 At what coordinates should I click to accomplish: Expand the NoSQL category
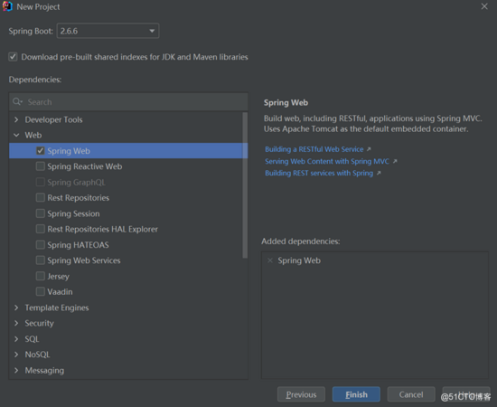pyautogui.click(x=16, y=355)
